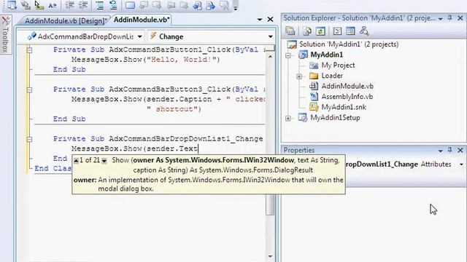Increase the line indent via toolbar
The width and height of the screenshot is (467, 262).
[x=82, y=5]
